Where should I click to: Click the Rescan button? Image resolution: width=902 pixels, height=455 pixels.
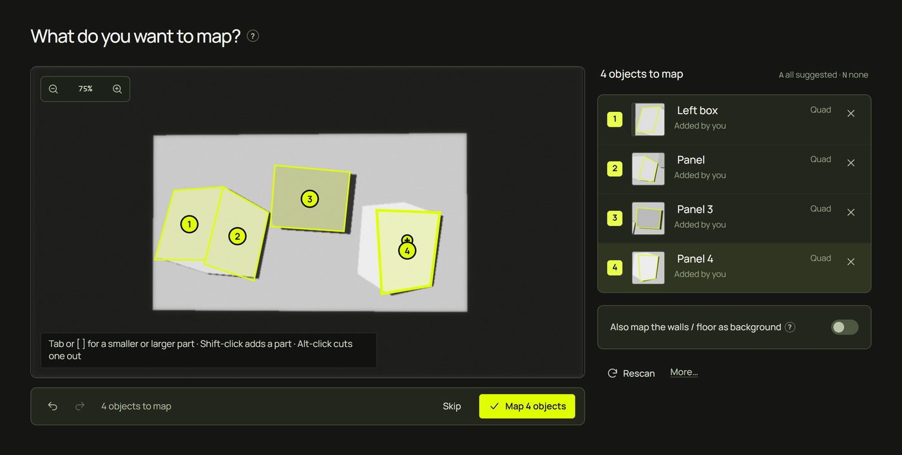631,373
